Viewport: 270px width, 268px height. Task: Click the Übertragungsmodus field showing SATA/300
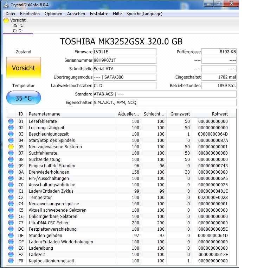[x=125, y=77]
